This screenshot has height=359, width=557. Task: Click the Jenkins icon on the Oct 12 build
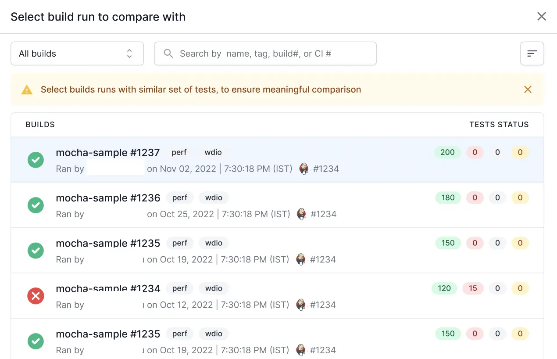coord(300,305)
